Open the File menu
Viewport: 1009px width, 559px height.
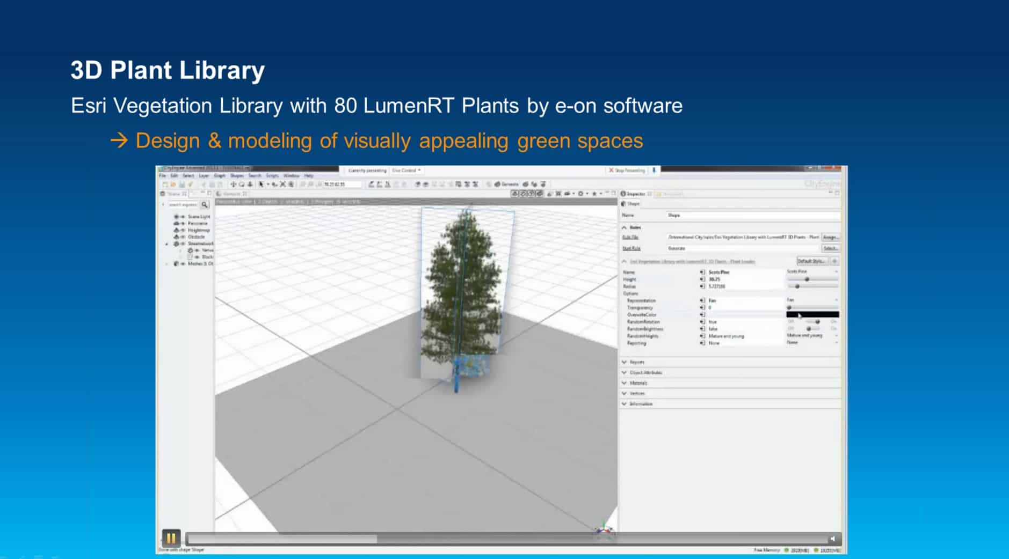[x=162, y=175]
